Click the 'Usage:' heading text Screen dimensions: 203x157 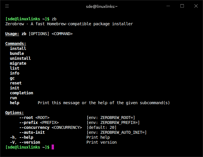(12, 34)
